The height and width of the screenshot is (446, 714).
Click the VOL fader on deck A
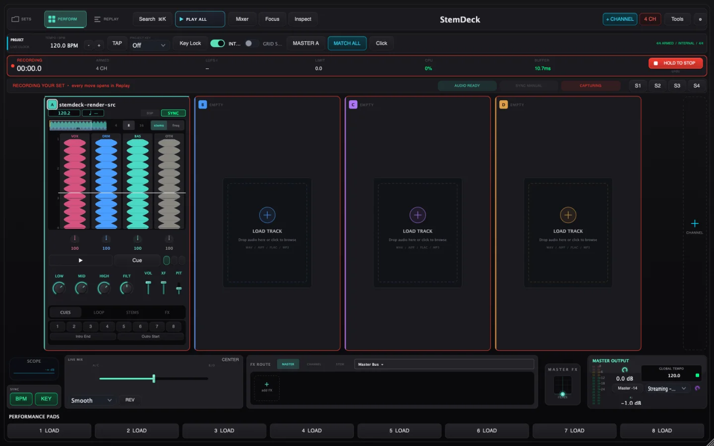point(148,287)
